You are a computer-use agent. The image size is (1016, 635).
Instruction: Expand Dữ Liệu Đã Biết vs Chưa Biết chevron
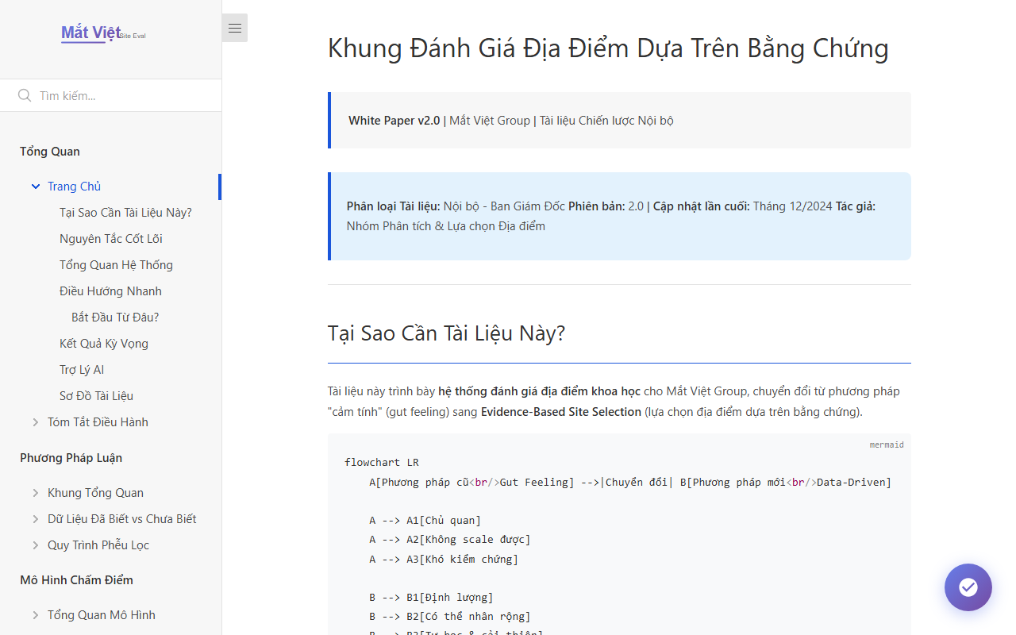tap(35, 519)
